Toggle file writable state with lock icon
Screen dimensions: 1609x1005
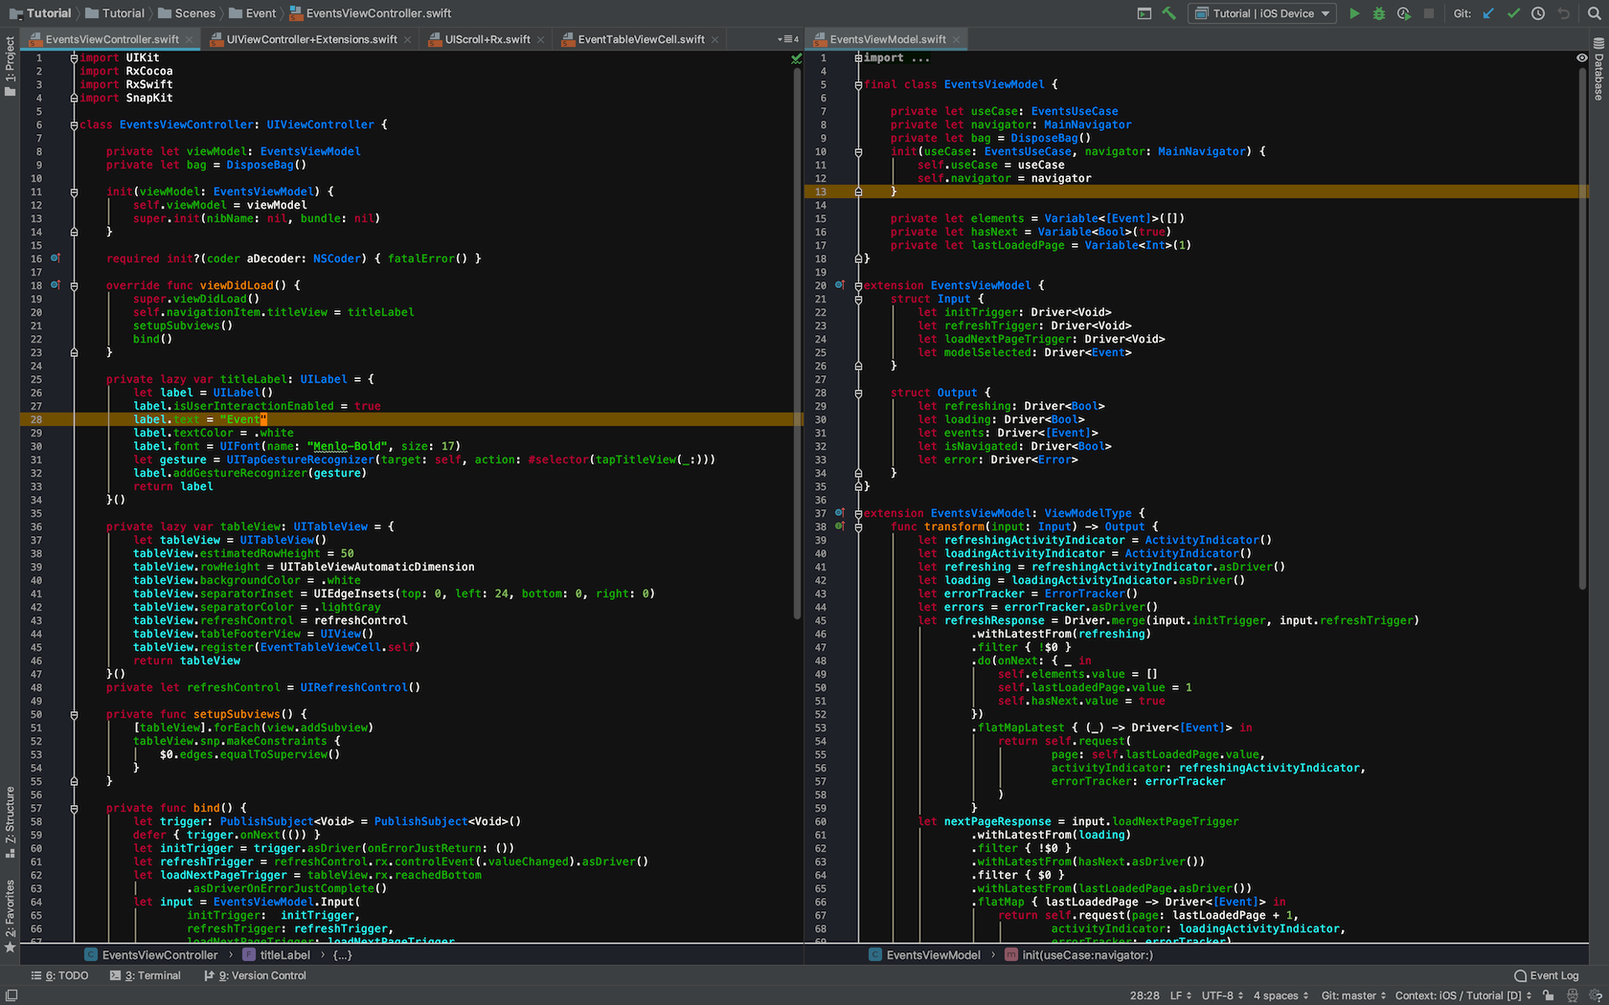[x=1549, y=995]
